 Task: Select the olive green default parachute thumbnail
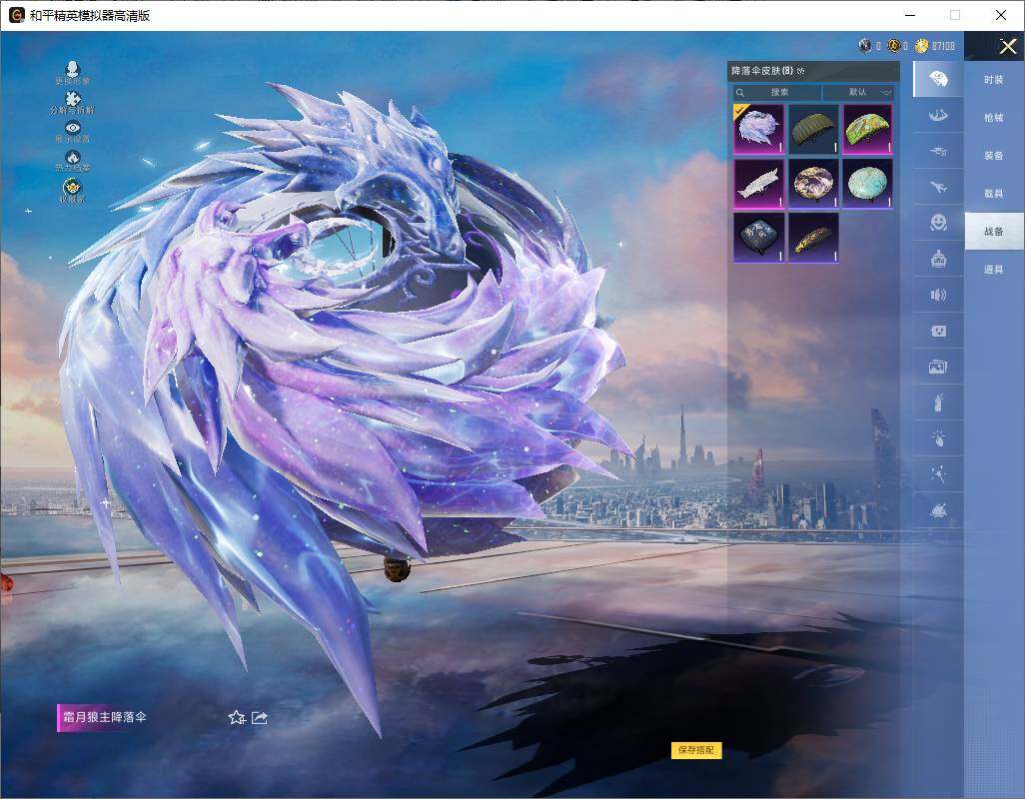[x=813, y=130]
